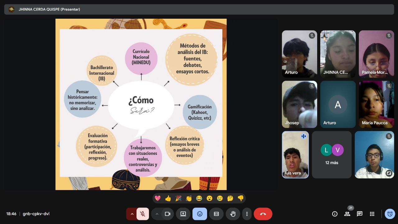
Task: Open the '12 más' participants tile
Action: (331, 155)
